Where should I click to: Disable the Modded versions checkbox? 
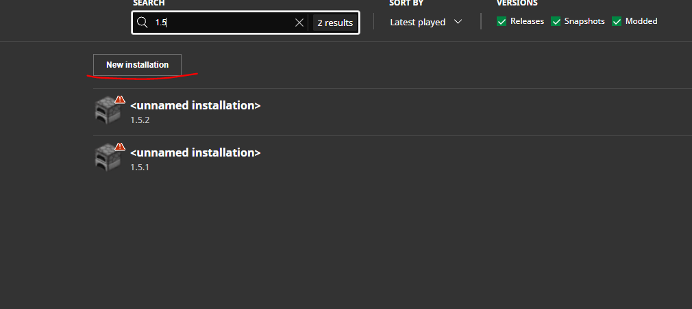click(x=617, y=21)
